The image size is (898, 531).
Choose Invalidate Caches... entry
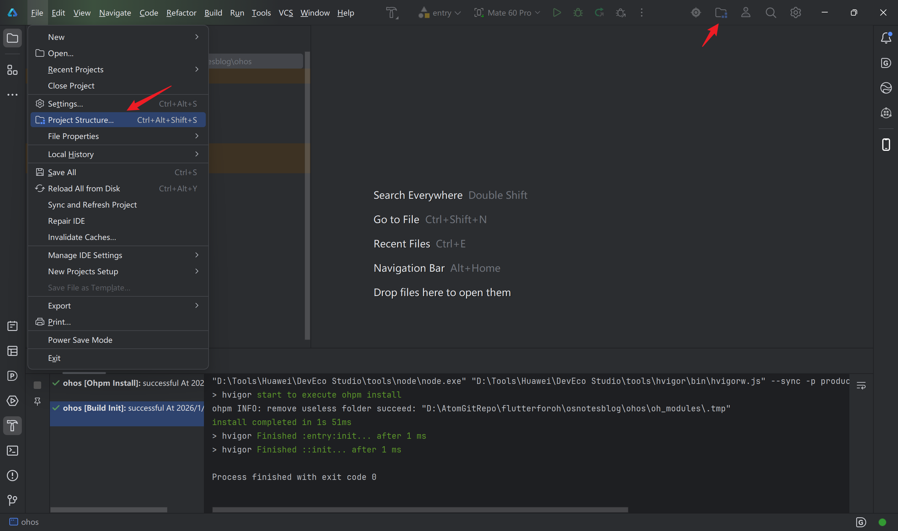pos(118,237)
